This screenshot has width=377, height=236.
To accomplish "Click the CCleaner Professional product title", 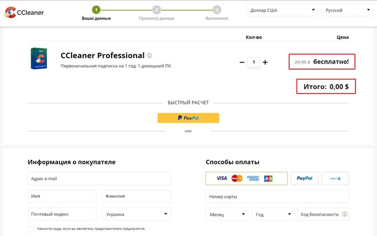I will coord(102,55).
